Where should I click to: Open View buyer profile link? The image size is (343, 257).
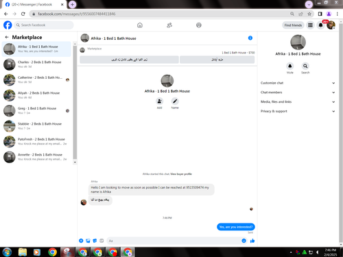click(x=181, y=174)
